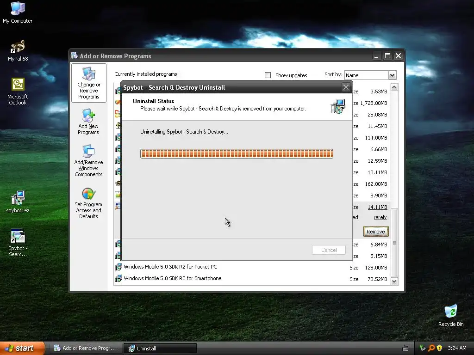Click the keyboard icon in the taskbar
Image resolution: width=474 pixels, height=355 pixels.
[405, 349]
